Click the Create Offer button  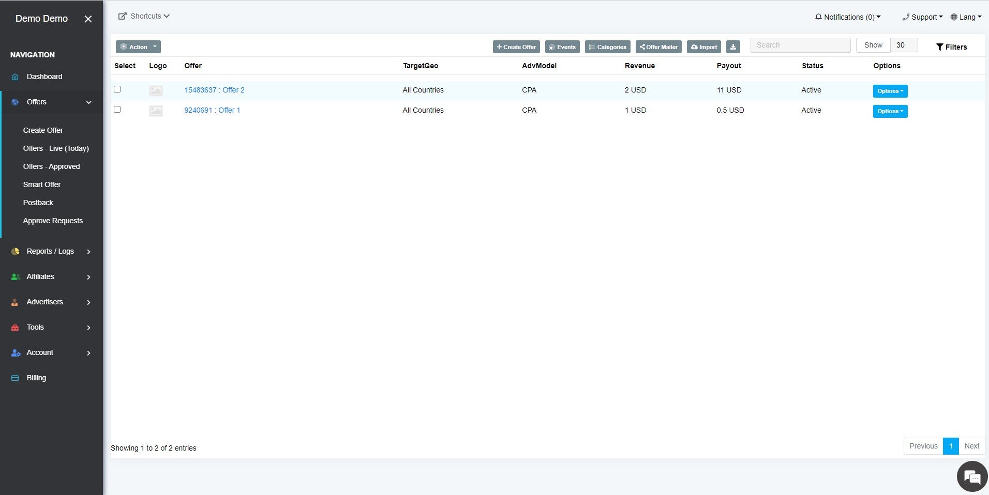pyautogui.click(x=516, y=47)
